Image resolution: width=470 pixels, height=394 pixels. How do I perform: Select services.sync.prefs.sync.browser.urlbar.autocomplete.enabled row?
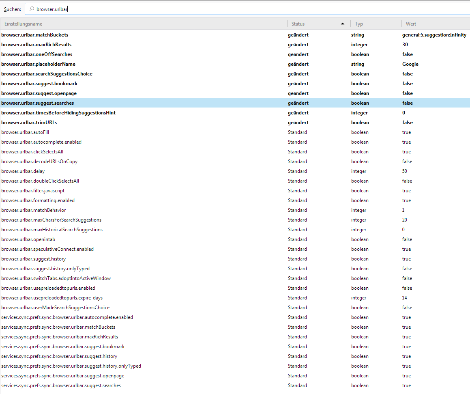[235, 317]
